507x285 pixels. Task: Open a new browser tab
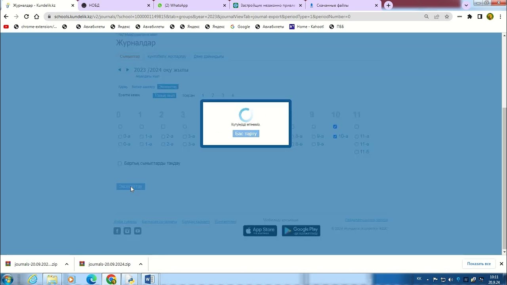pos(389,5)
